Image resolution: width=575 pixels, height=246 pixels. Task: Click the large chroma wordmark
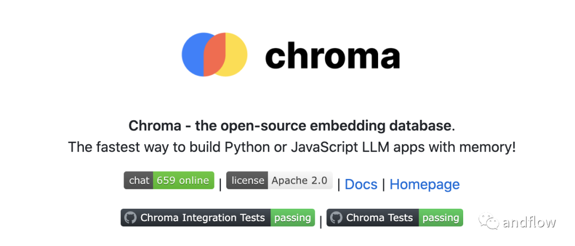[x=332, y=55]
